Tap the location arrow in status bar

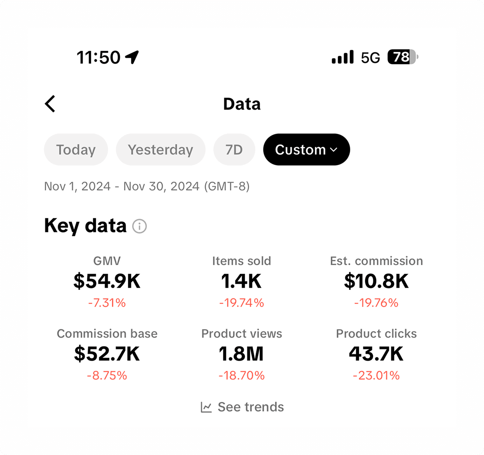coord(132,57)
